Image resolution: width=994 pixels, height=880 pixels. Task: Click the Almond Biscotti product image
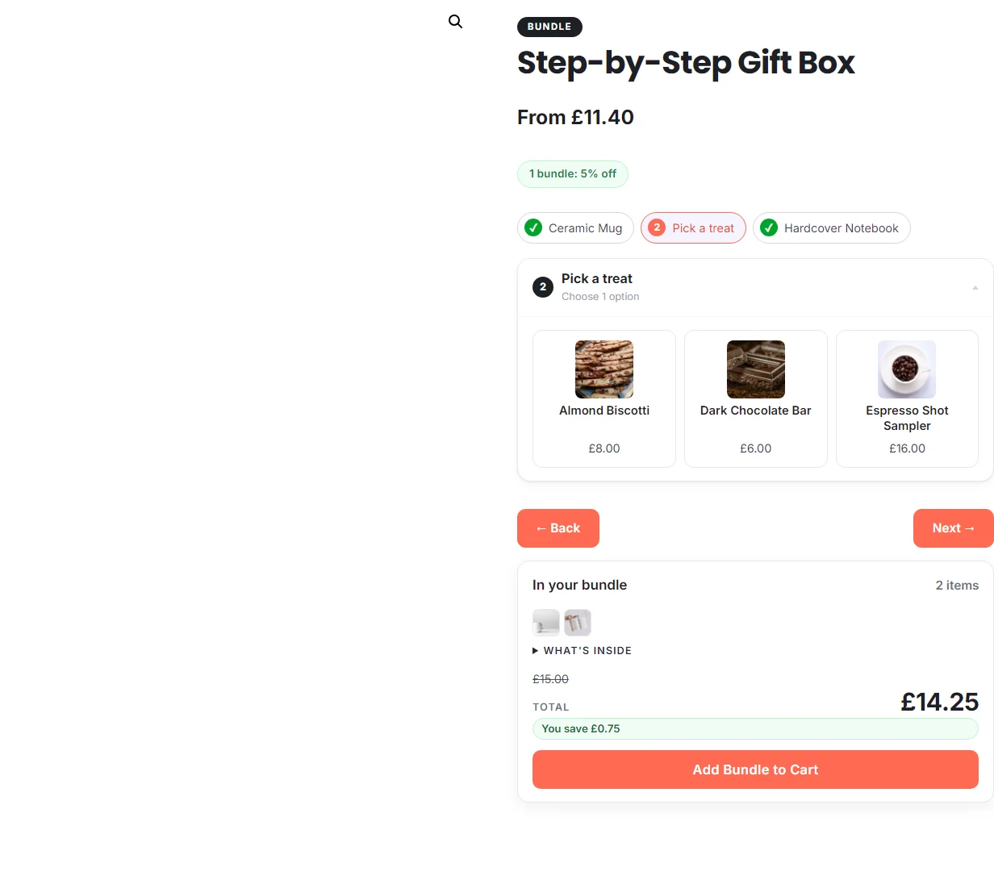604,369
